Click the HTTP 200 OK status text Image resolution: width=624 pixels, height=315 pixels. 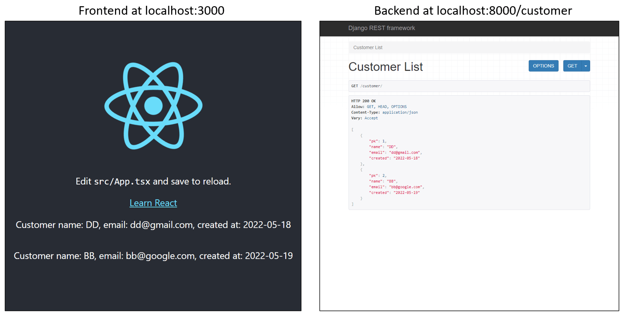[363, 101]
